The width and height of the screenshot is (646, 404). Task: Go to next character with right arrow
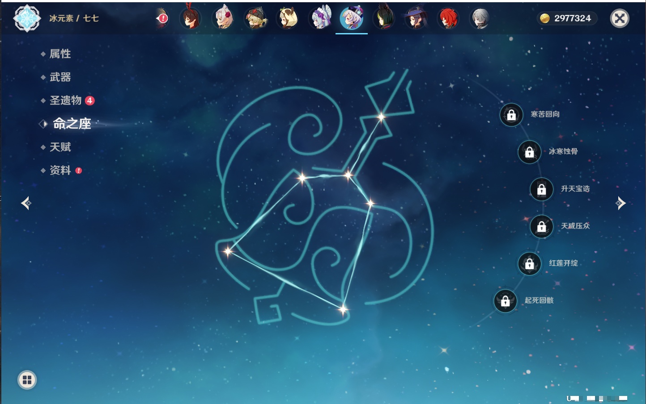pos(620,203)
